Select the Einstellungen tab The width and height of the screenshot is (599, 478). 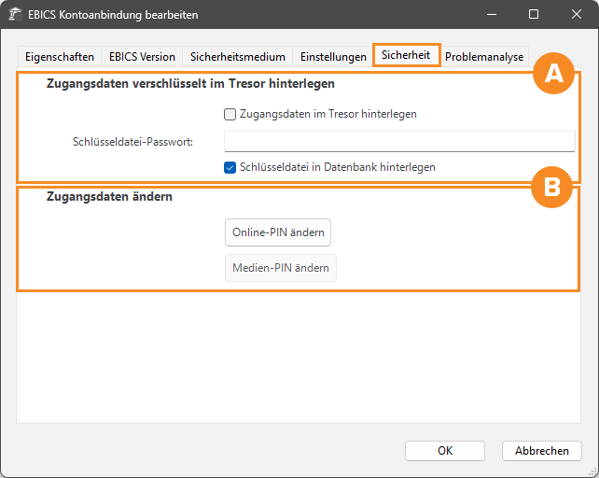pos(335,57)
